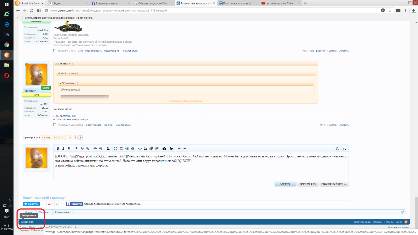Go to page 3 of the thread

point(65,138)
